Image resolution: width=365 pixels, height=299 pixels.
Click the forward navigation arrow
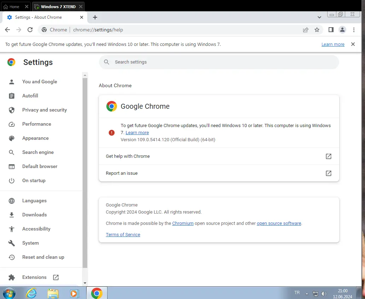[19, 30]
